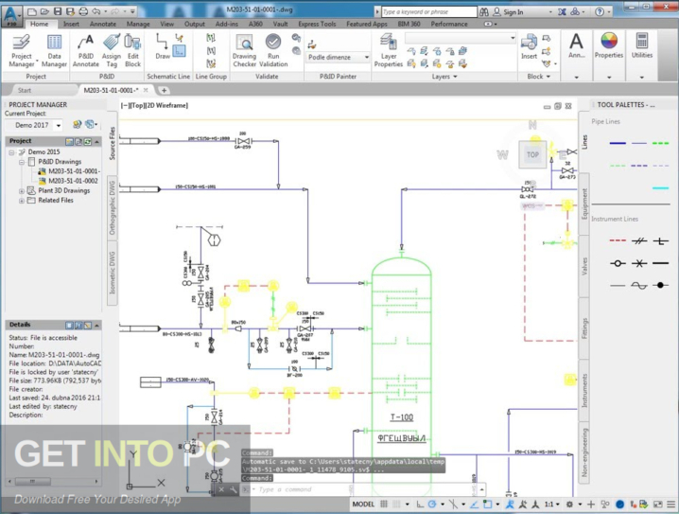
Task: Open the Project Manager tool
Action: pyautogui.click(x=21, y=51)
